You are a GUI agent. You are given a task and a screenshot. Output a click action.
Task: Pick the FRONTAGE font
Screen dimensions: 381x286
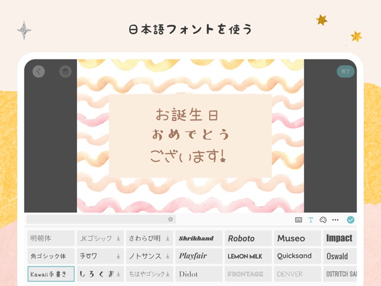pos(248,274)
